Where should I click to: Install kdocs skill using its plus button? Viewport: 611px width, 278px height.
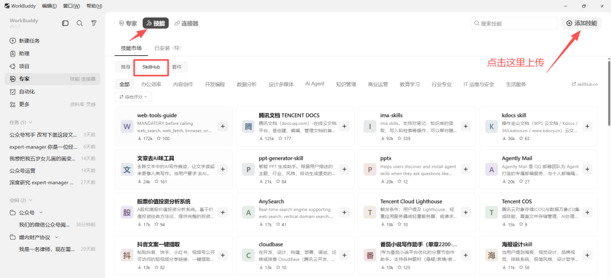[588, 126]
